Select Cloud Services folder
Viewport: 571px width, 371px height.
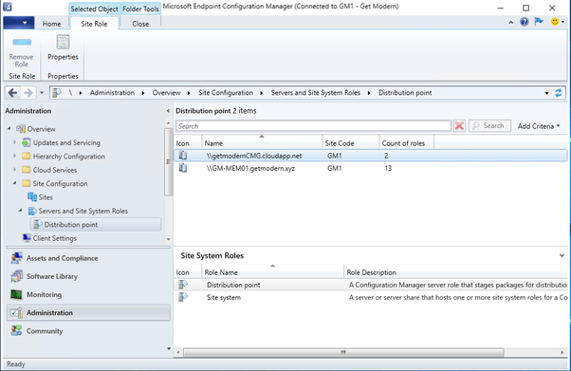click(x=55, y=170)
